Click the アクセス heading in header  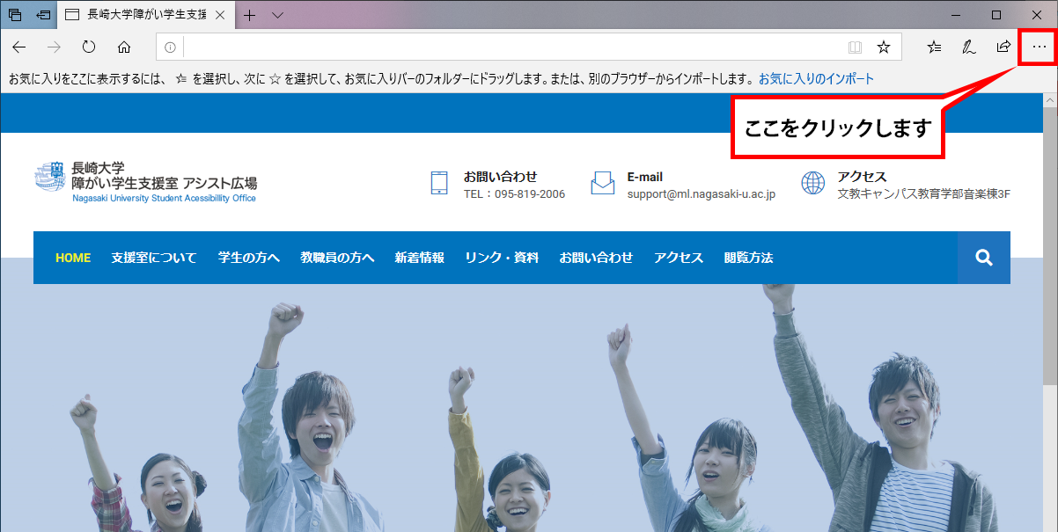[x=863, y=177]
